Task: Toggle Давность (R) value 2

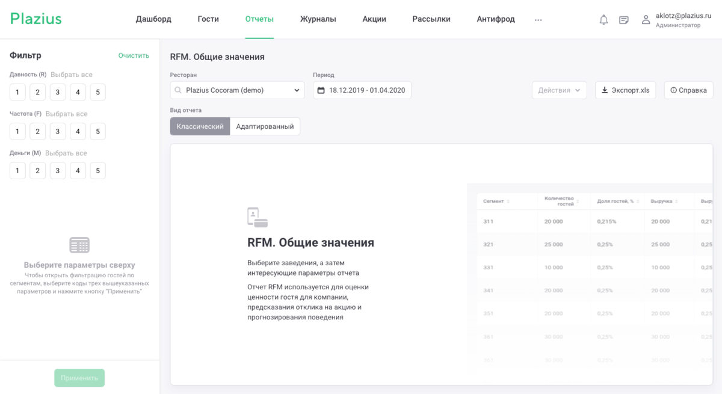Action: coord(37,92)
